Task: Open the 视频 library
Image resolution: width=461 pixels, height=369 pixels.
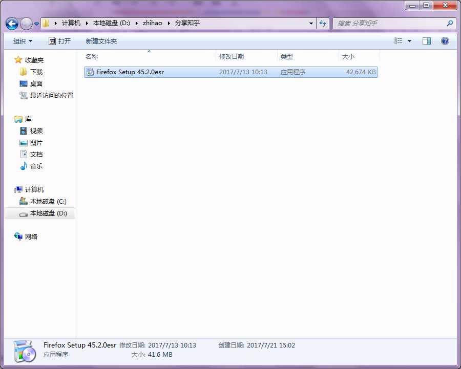Action: [x=36, y=131]
